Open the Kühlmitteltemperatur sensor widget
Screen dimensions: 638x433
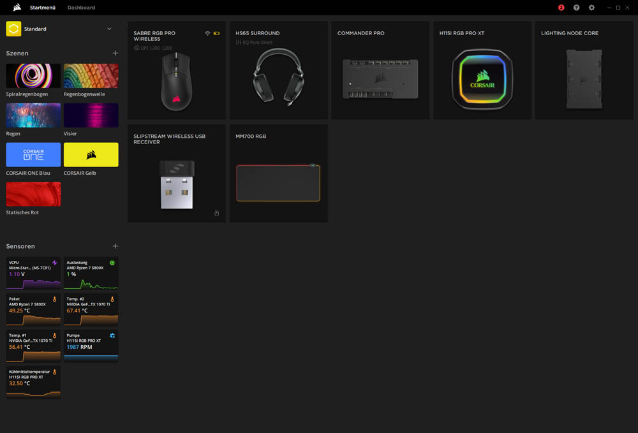coord(33,382)
